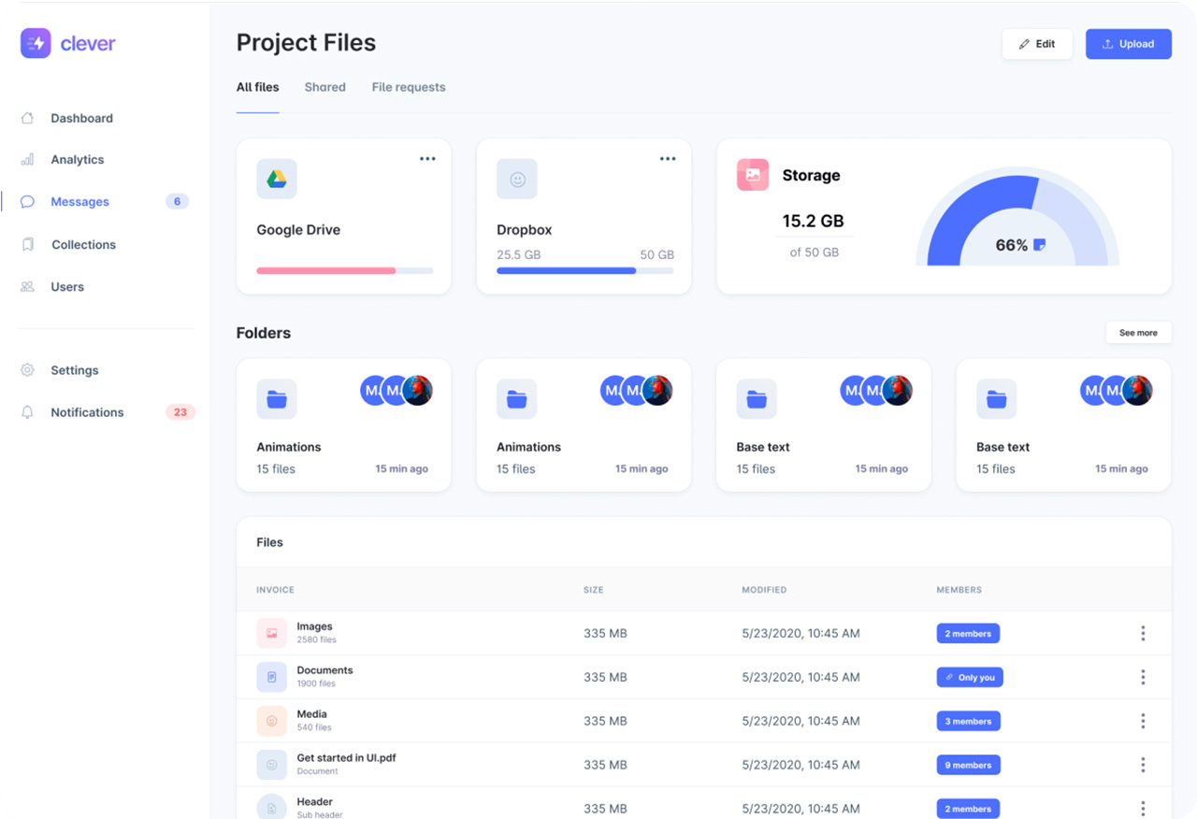Click the Edit button
This screenshot has height=819, width=1197.
(1037, 44)
